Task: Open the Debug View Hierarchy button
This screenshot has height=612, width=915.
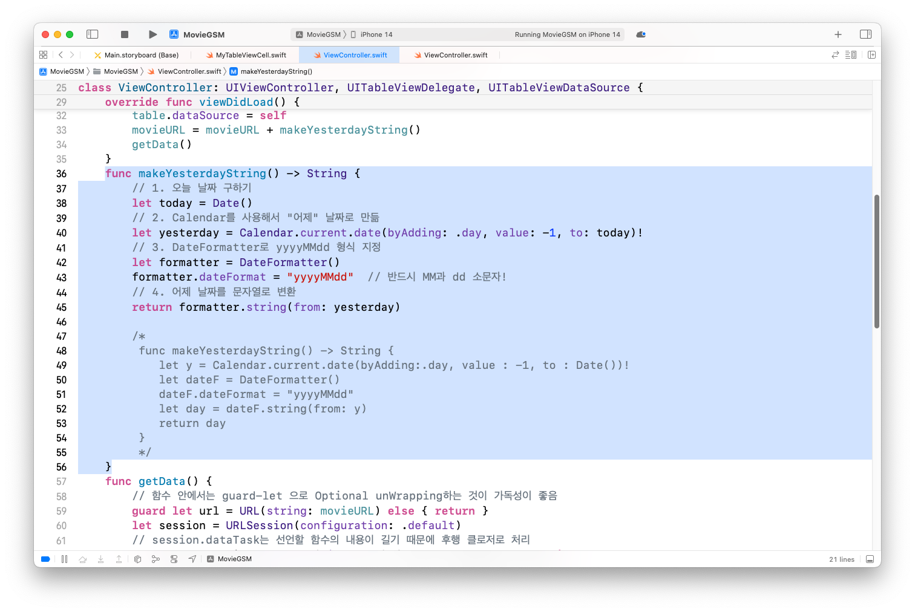Action: click(x=137, y=559)
